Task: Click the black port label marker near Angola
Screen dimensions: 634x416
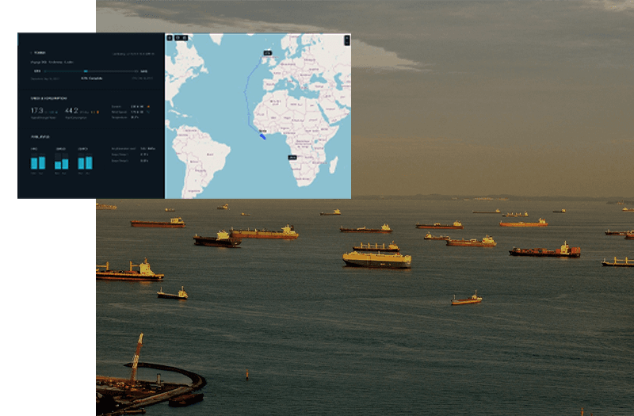Action: [292, 158]
